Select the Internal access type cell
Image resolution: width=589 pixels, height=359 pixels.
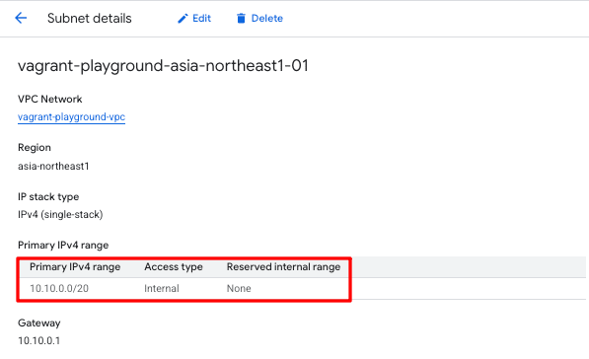point(162,288)
